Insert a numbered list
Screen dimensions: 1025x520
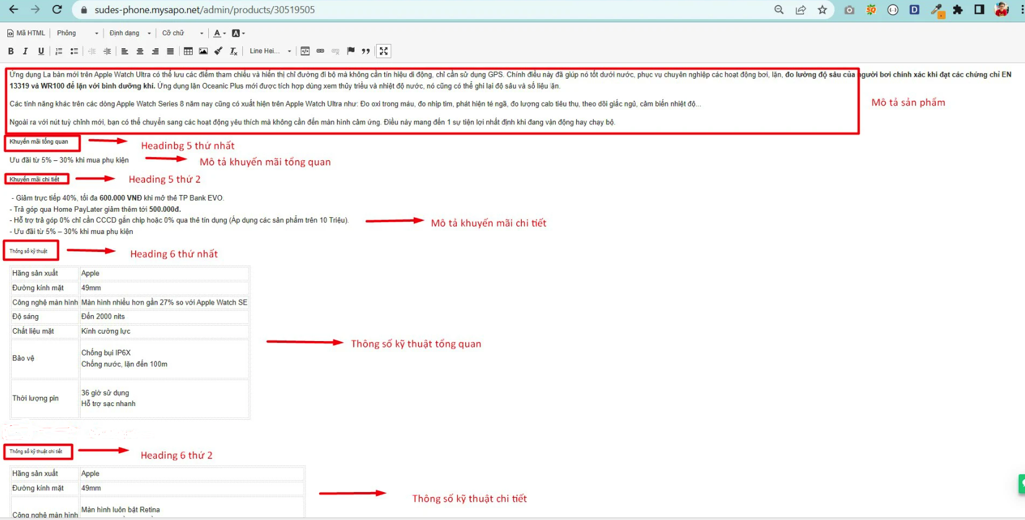coord(59,51)
